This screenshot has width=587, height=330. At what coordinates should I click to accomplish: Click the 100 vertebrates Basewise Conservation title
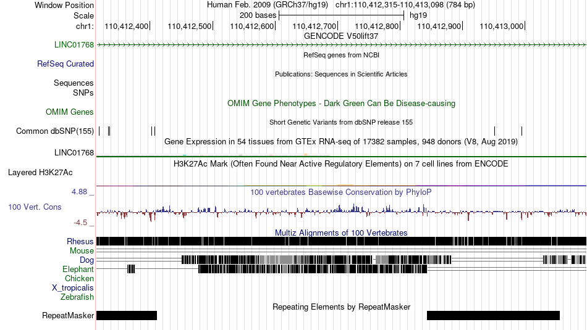341,192
